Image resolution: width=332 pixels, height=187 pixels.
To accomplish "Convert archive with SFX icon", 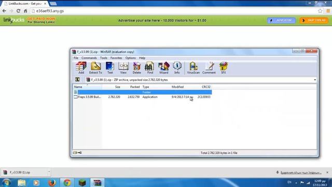I will point(224,68).
